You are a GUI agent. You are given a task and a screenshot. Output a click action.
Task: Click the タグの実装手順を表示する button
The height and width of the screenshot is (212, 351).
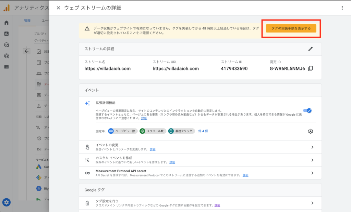click(x=291, y=28)
